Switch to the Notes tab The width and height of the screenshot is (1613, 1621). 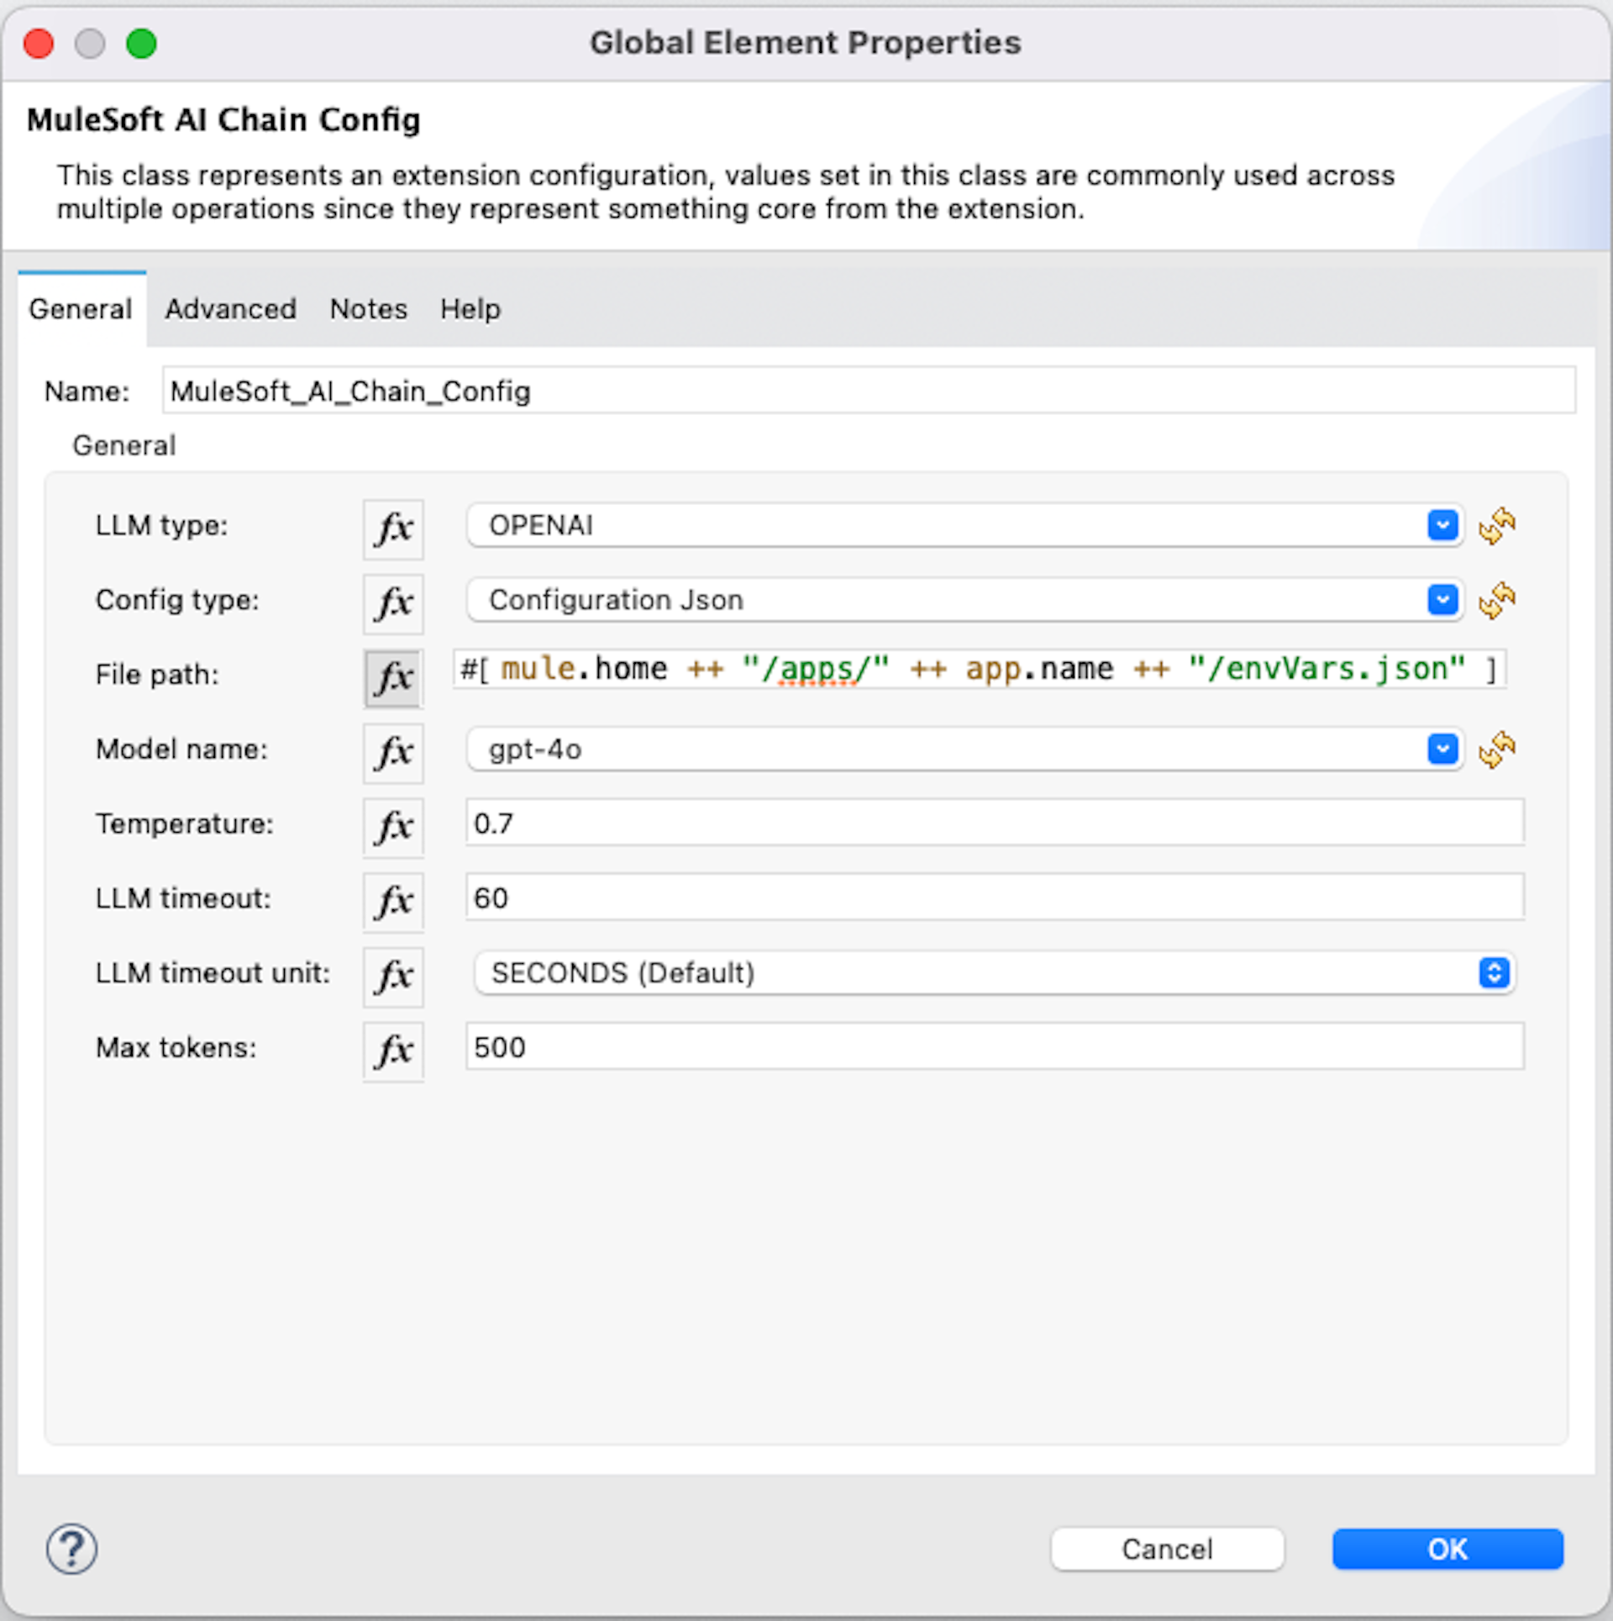369,309
